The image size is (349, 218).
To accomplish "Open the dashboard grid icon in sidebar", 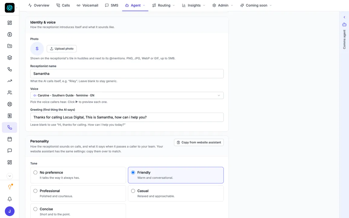I will [x=10, y=23].
